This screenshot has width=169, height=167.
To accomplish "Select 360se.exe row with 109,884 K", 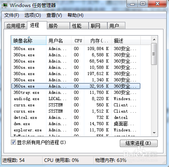I will (76, 48).
